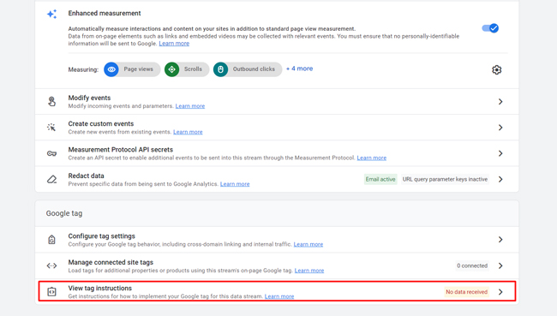Click the View tag instructions code icon
557x316 pixels.
click(x=52, y=292)
